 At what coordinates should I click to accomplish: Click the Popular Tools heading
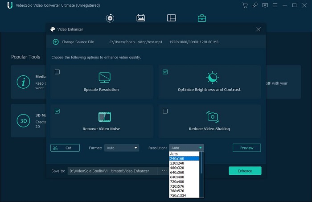click(26, 57)
